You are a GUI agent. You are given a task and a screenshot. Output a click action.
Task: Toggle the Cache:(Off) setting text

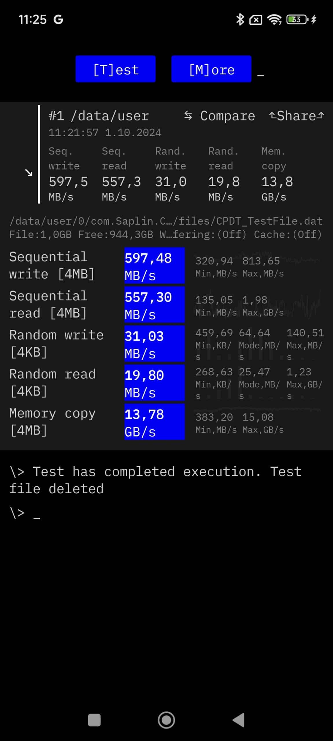coord(288,234)
